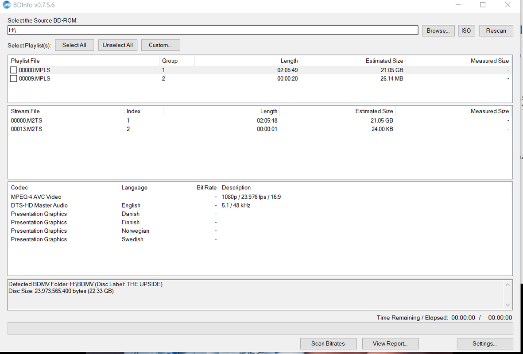
Task: Click the source BD-ROM path field
Action: [x=213, y=31]
